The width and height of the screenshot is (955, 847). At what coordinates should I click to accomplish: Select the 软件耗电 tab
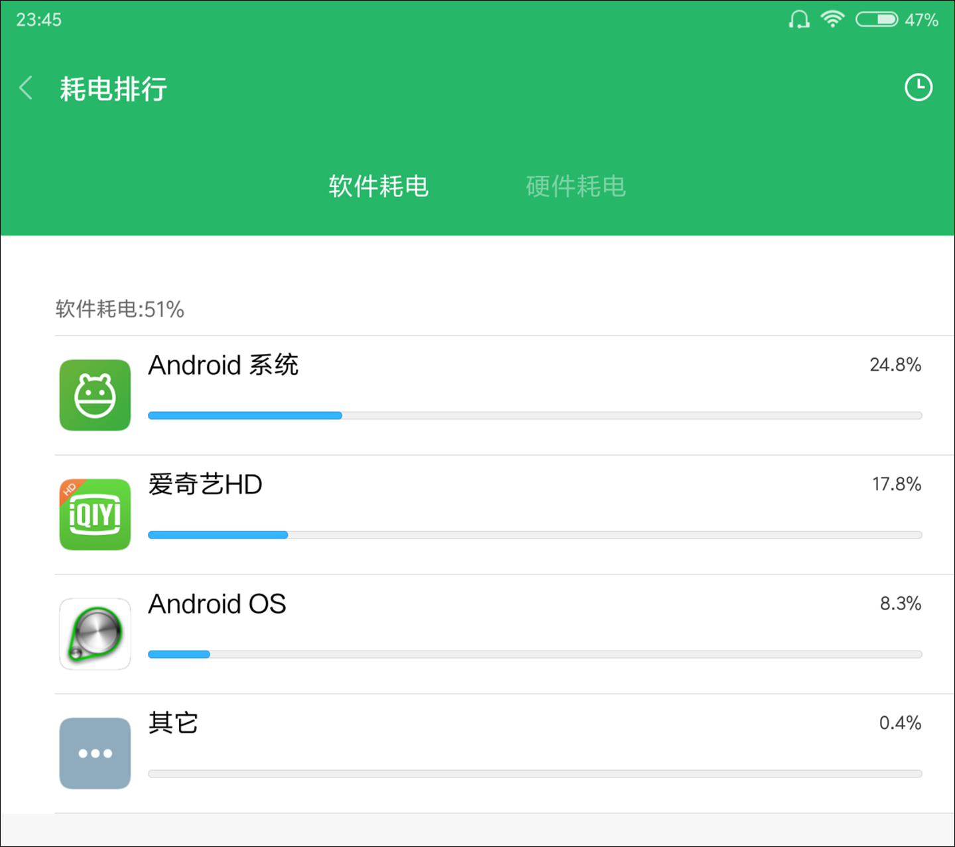[377, 186]
